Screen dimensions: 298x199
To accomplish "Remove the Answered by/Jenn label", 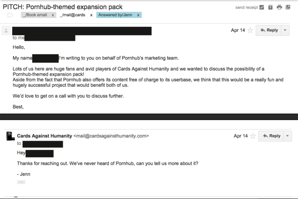I will 138,15.
